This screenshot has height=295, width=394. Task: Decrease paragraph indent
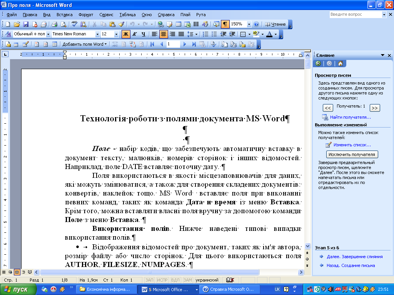pyautogui.click(x=223, y=34)
